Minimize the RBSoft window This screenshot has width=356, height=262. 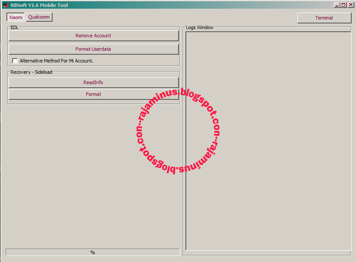point(337,5)
